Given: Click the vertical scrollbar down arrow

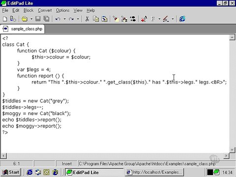Looking at the screenshot, I should click(232, 150).
